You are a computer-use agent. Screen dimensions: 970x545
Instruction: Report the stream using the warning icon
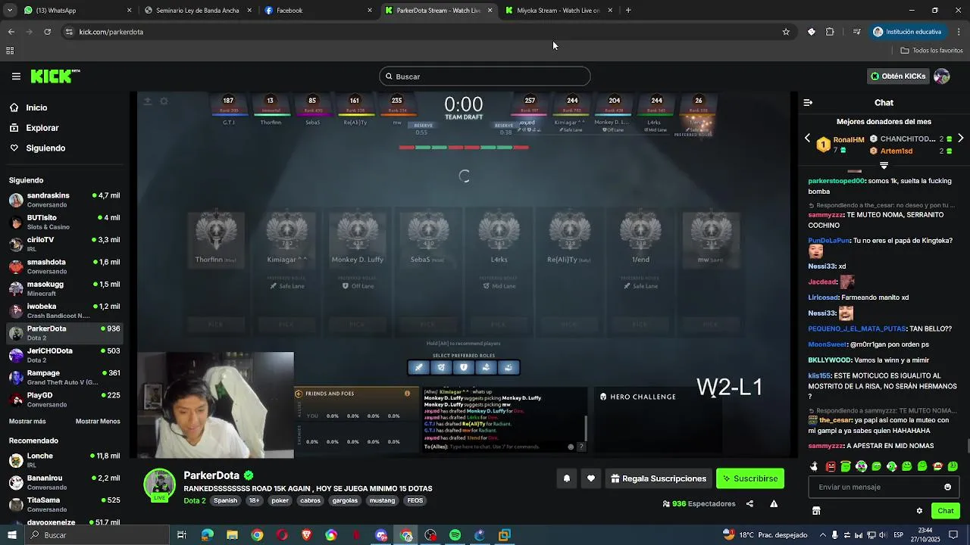point(774,503)
